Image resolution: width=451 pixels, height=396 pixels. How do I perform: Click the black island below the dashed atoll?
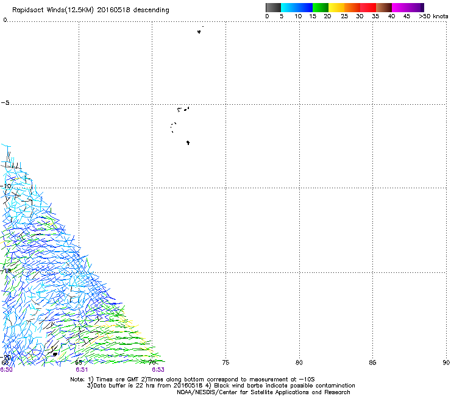(x=188, y=143)
